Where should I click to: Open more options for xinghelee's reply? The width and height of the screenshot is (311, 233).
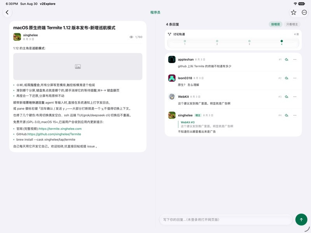(295, 115)
